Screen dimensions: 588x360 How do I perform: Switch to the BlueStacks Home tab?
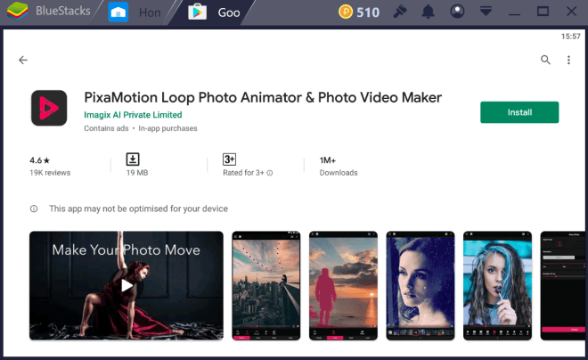tap(135, 12)
